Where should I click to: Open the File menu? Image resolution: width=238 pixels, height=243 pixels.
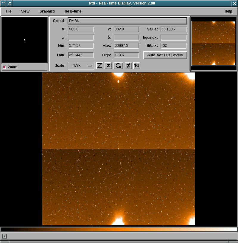click(x=8, y=11)
